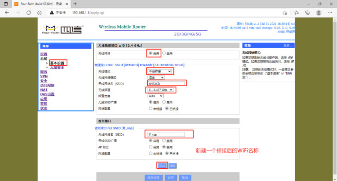Viewport: 337px width, 181px height.
Task: Open the collections icon in toolbar
Action: pos(307,13)
